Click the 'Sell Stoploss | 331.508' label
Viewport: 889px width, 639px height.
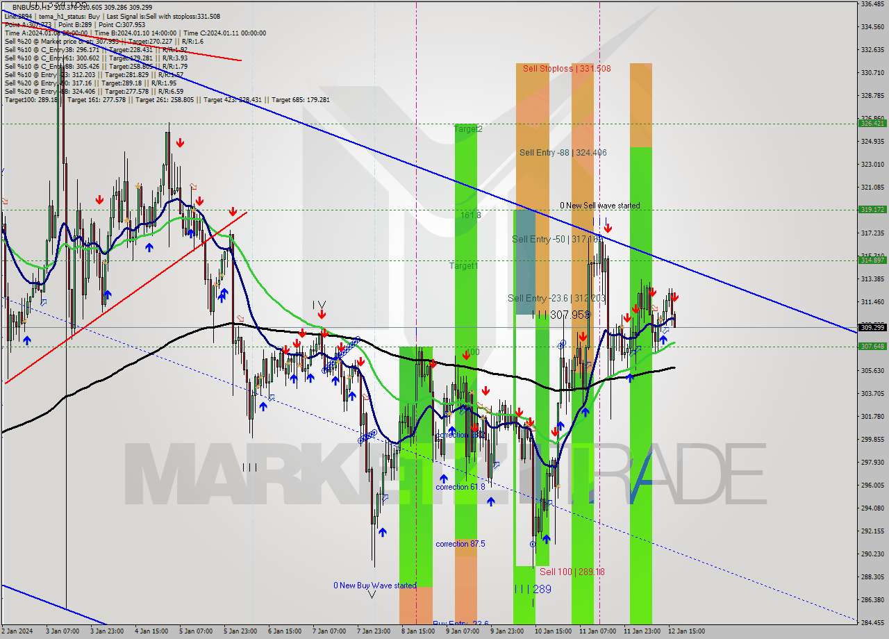567,68
